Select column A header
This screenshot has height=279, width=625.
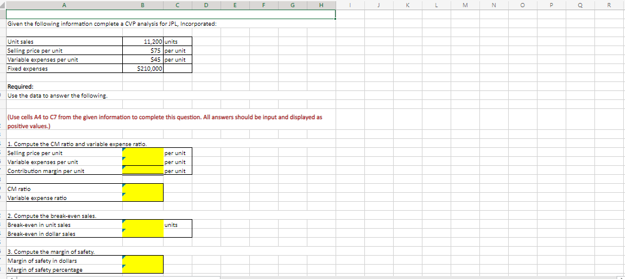click(64, 5)
